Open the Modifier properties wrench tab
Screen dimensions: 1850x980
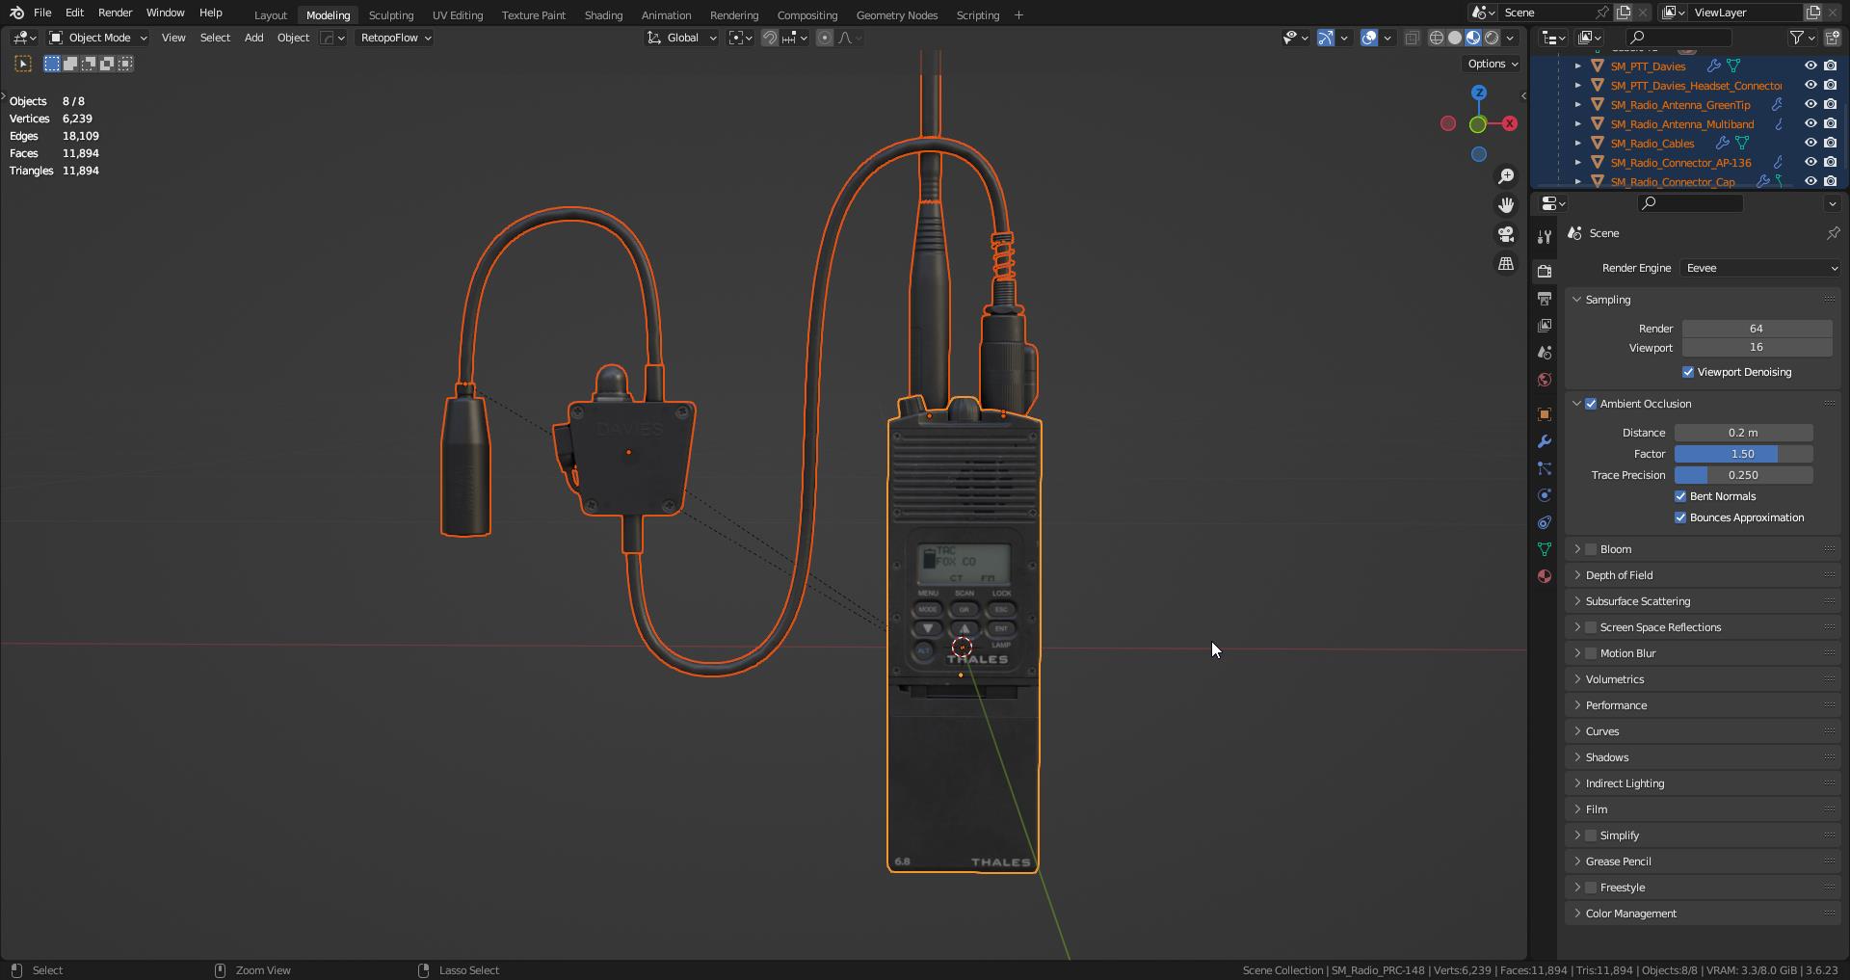(x=1545, y=441)
